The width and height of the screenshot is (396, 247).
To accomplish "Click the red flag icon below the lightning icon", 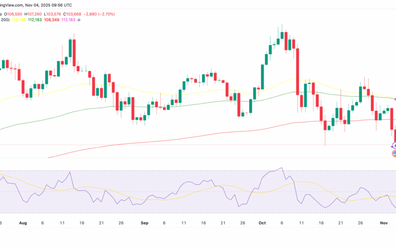I will click(x=394, y=154).
